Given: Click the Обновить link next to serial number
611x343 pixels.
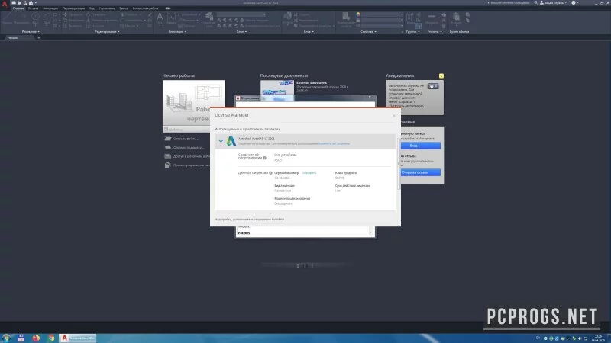Looking at the screenshot, I should (309, 173).
